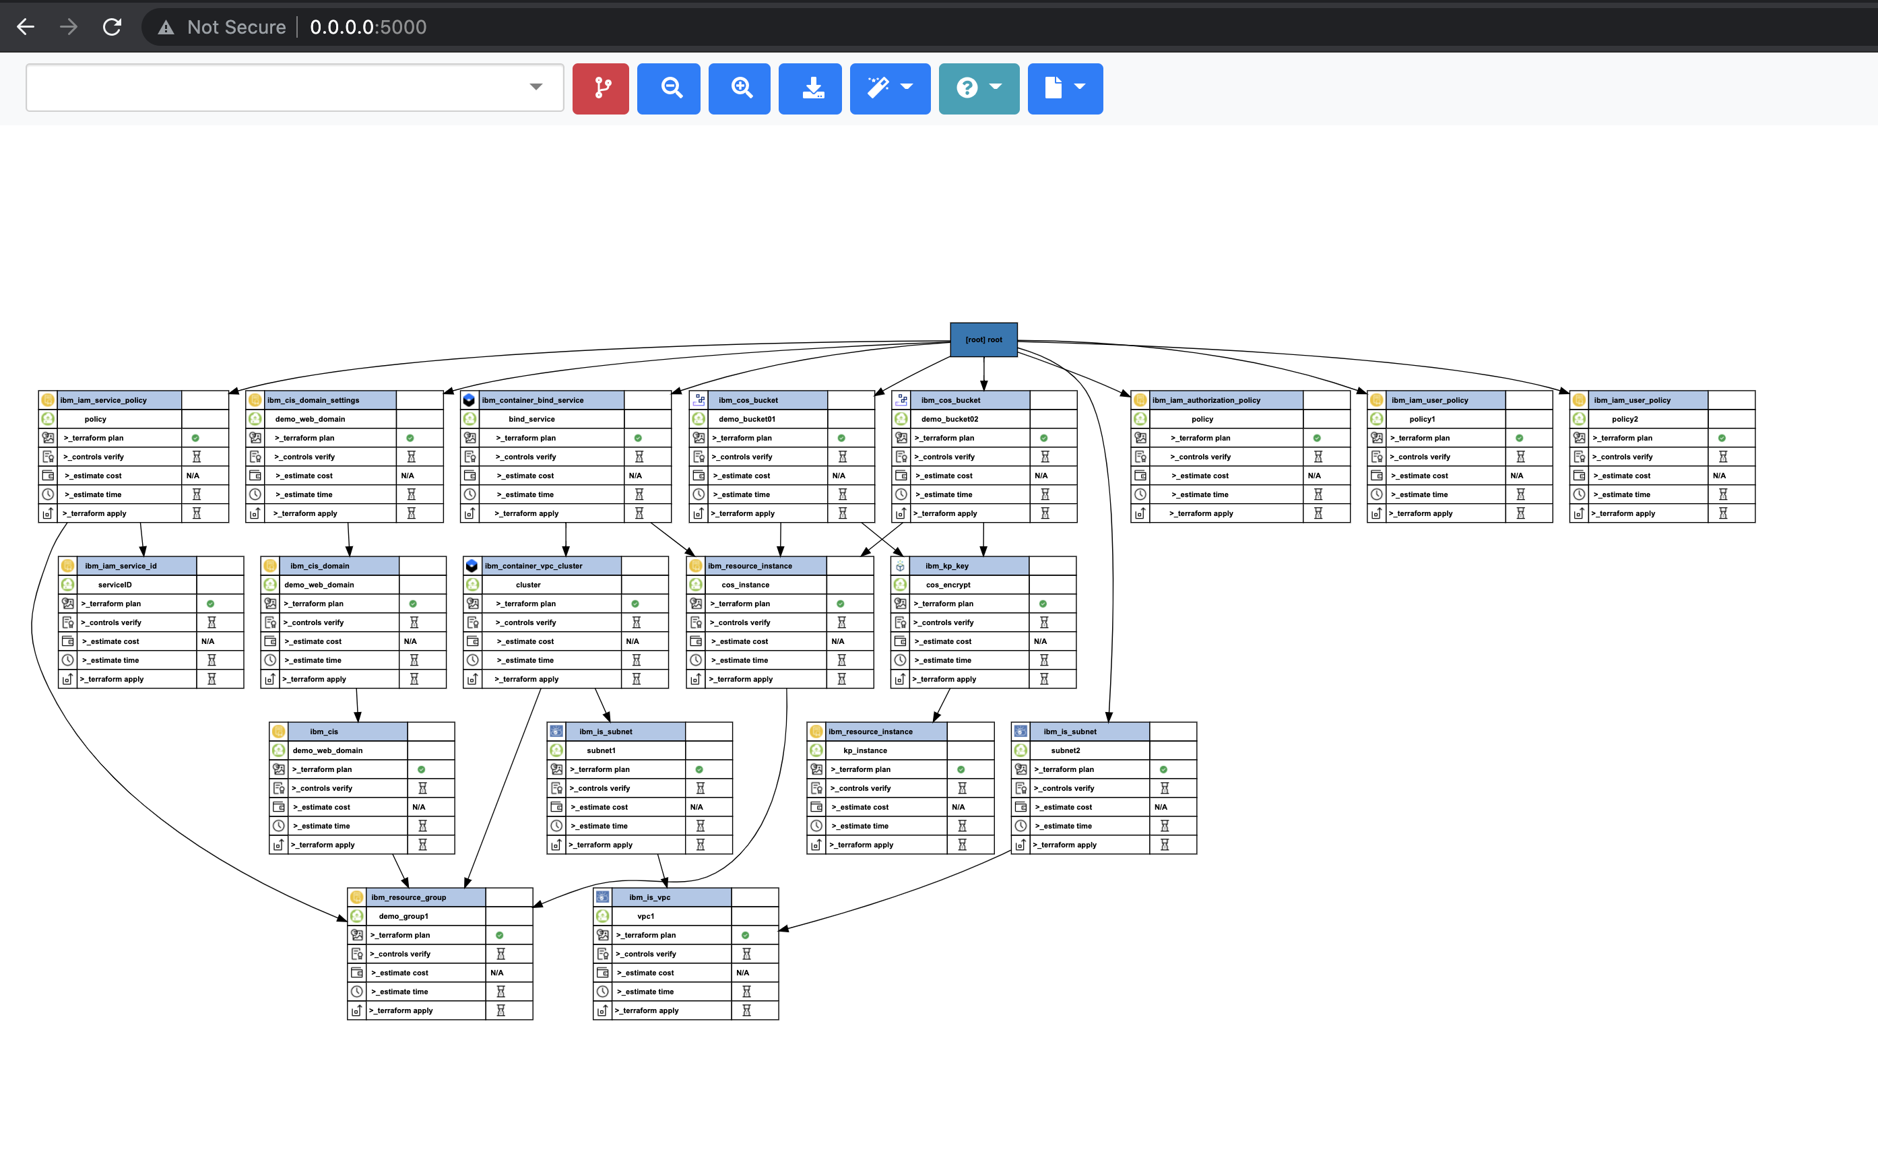Click the terraform plan icon in cos_instance
Image resolution: width=1878 pixels, height=1164 pixels.
pos(696,604)
